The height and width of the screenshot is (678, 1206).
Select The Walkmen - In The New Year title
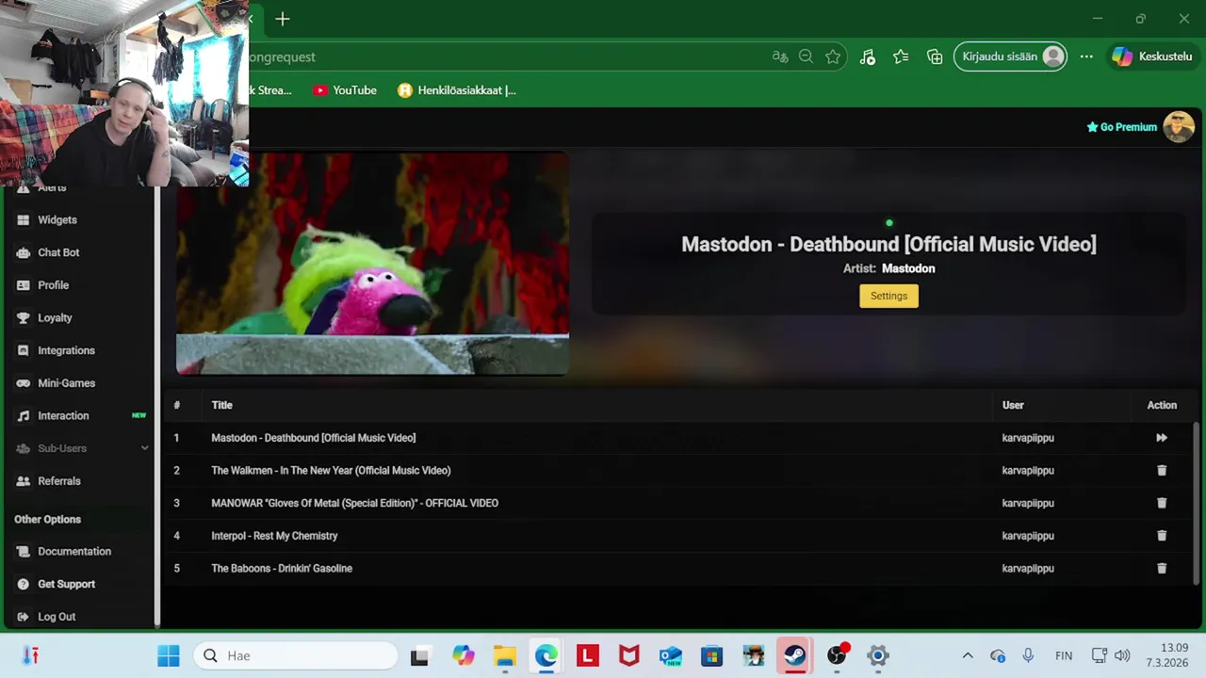click(331, 470)
